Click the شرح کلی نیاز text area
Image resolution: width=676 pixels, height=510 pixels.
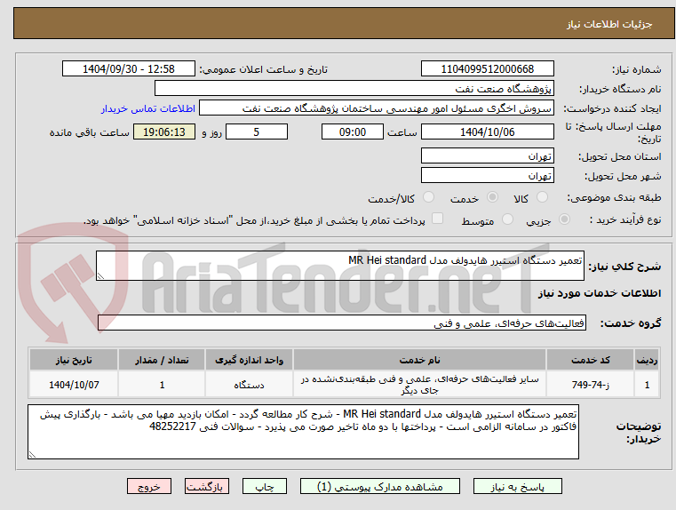coord(339,266)
